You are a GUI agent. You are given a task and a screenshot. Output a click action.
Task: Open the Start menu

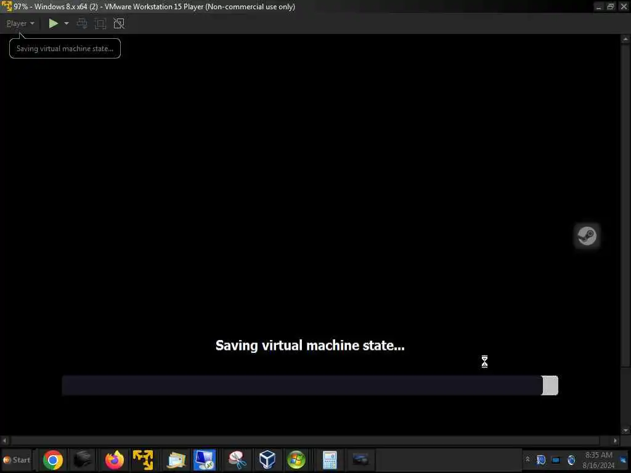pos(17,459)
